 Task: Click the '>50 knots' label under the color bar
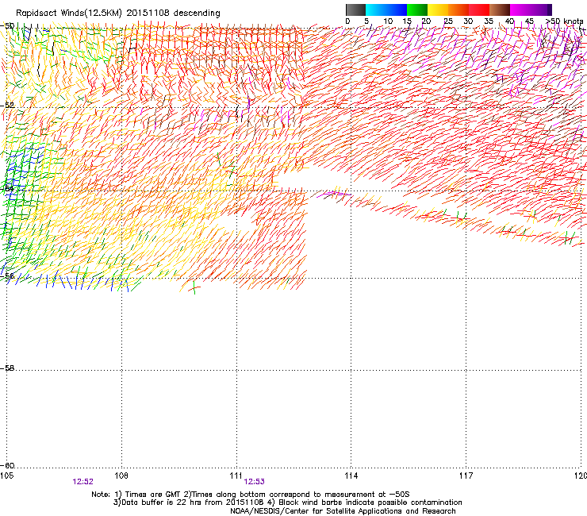tap(565, 21)
